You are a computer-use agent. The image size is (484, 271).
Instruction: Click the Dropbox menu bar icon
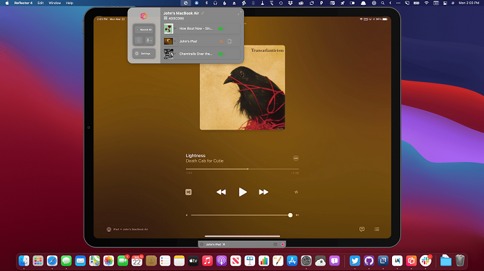pos(290,3)
